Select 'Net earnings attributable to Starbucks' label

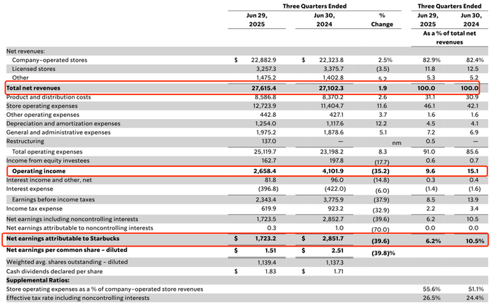[63, 239]
